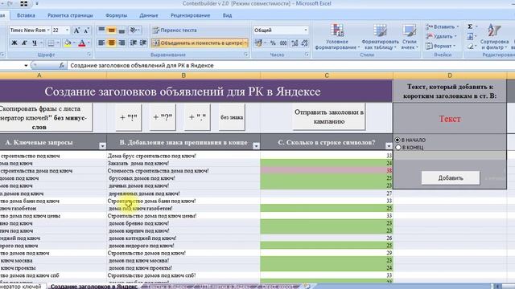Open the Формулы ribbon tab

click(116, 15)
